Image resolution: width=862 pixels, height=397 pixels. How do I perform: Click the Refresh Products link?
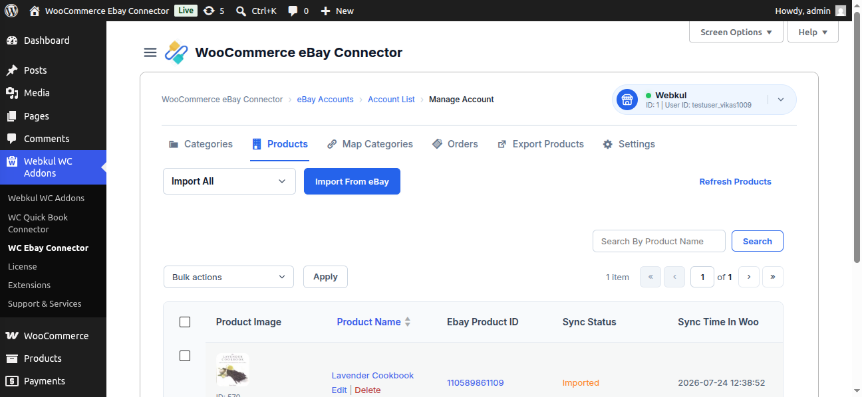pos(735,181)
